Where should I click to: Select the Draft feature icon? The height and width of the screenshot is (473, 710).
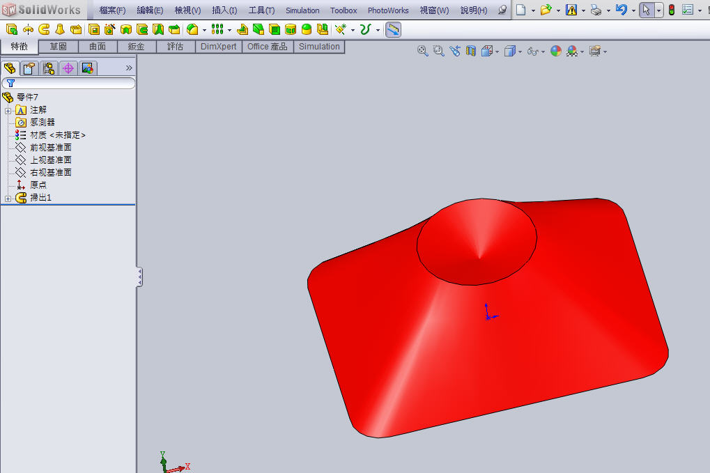[258, 30]
